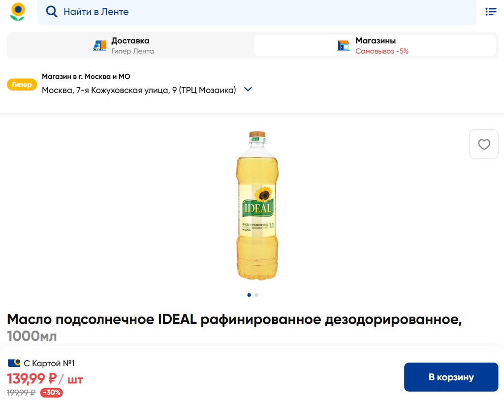This screenshot has height=400, width=504.
Task: Select the second image carousel dot
Action: [x=256, y=295]
